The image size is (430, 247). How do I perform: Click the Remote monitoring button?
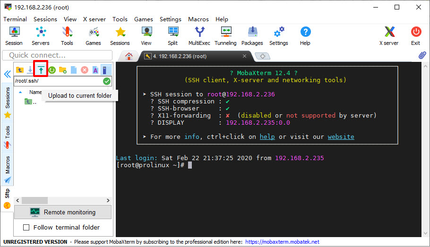tap(63, 212)
